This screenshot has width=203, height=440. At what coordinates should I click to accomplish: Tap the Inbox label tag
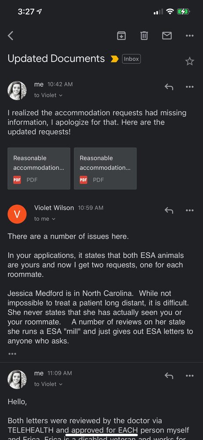tap(131, 59)
